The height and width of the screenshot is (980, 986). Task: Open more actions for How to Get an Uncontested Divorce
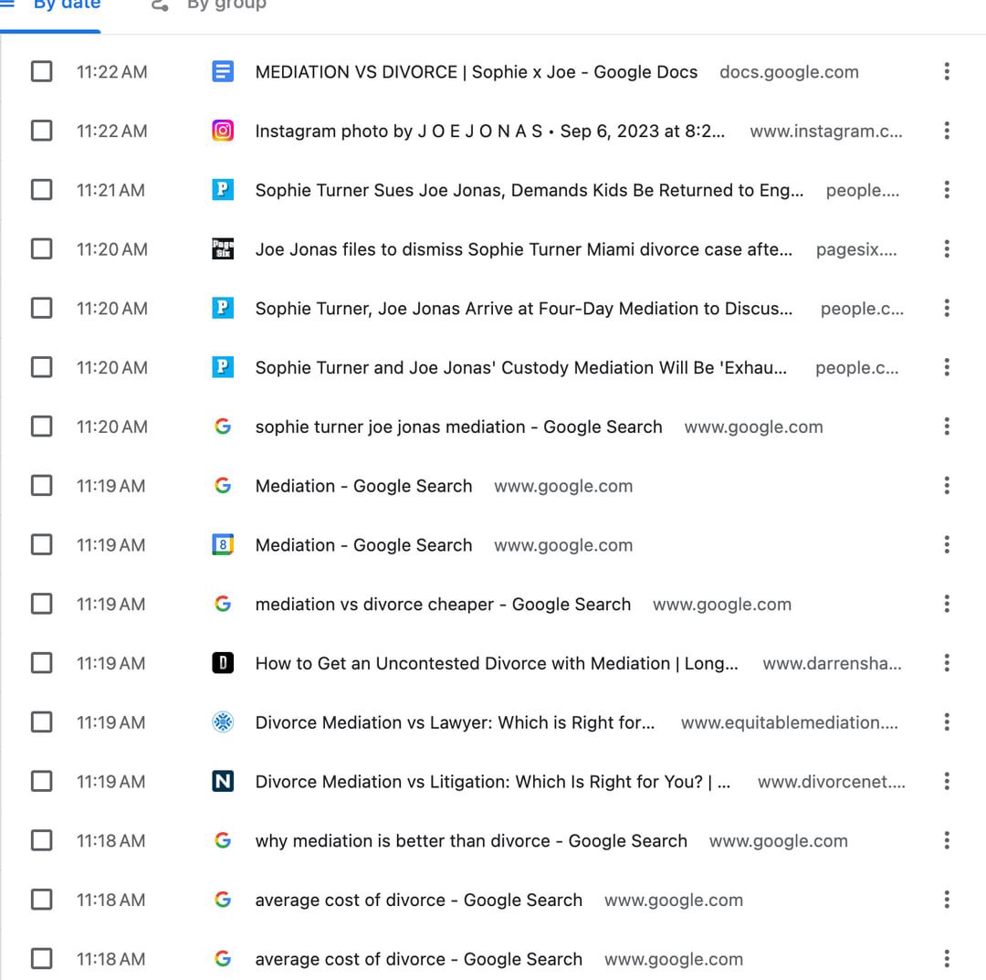(947, 663)
